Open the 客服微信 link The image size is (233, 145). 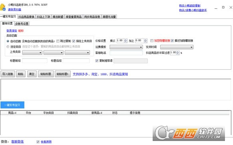click(x=17, y=141)
